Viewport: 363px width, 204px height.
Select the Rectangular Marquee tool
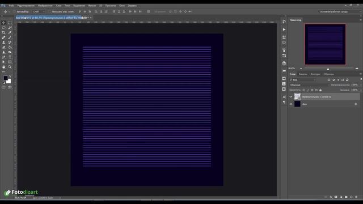10,23
